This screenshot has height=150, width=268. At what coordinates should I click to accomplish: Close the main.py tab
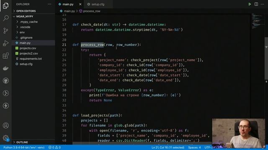[x=80, y=4]
